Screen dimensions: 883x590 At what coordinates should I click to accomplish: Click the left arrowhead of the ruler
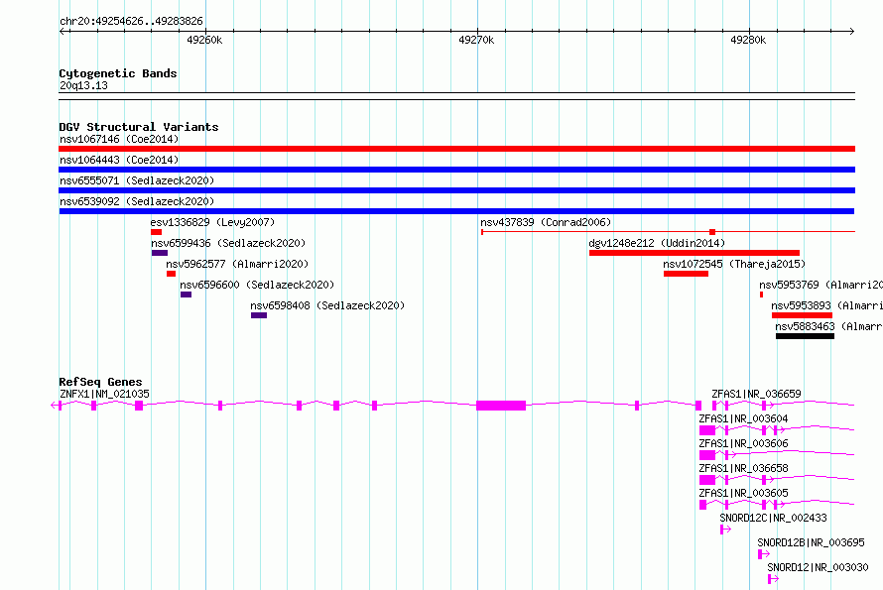click(x=63, y=31)
